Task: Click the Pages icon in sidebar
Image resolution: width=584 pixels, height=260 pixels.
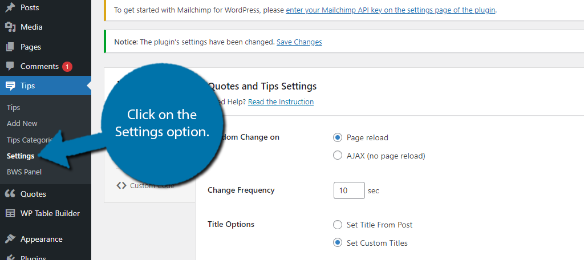Action: 10,47
